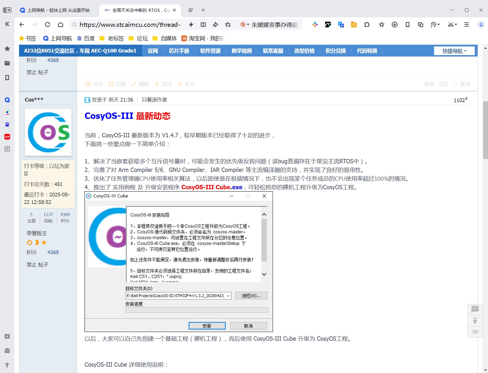
Task: Open the 联系客服 nav menu item
Action: 273,51
